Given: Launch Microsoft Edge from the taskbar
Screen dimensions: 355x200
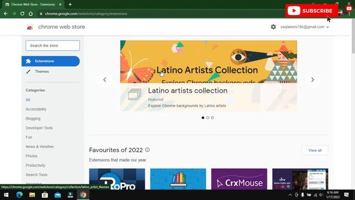Looking at the screenshot, I should [19, 195].
